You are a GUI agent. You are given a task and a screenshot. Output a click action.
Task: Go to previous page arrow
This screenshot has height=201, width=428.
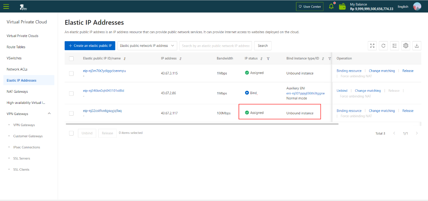[x=394, y=133]
